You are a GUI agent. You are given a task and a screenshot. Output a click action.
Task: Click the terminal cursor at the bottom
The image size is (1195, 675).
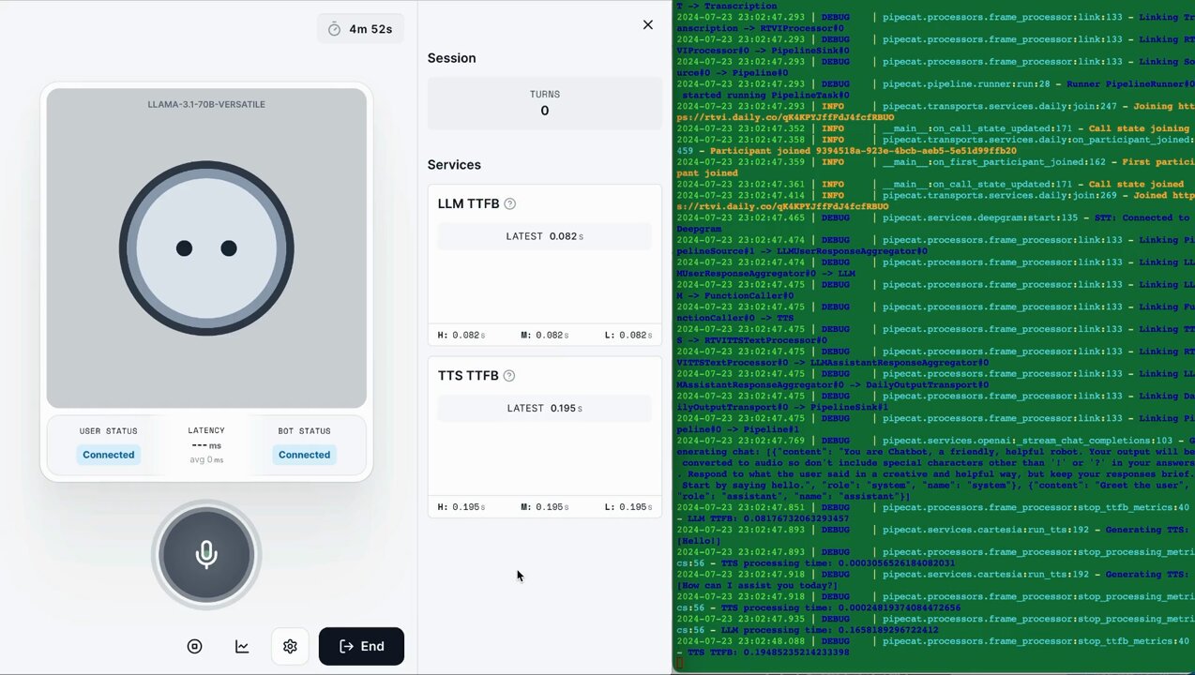[680, 663]
